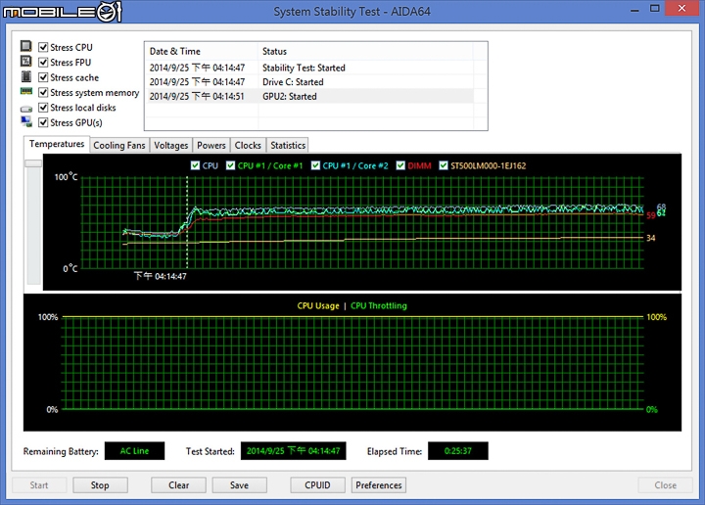This screenshot has height=505, width=705.
Task: Select the Temperatures tab
Action: [57, 144]
